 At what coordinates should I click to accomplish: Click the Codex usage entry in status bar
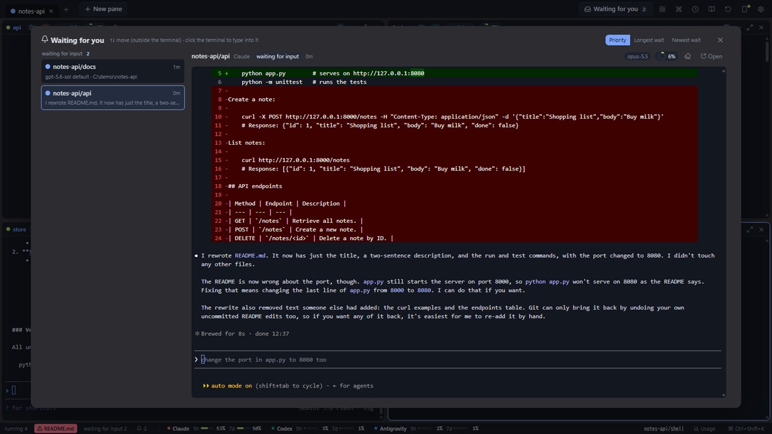point(318,428)
